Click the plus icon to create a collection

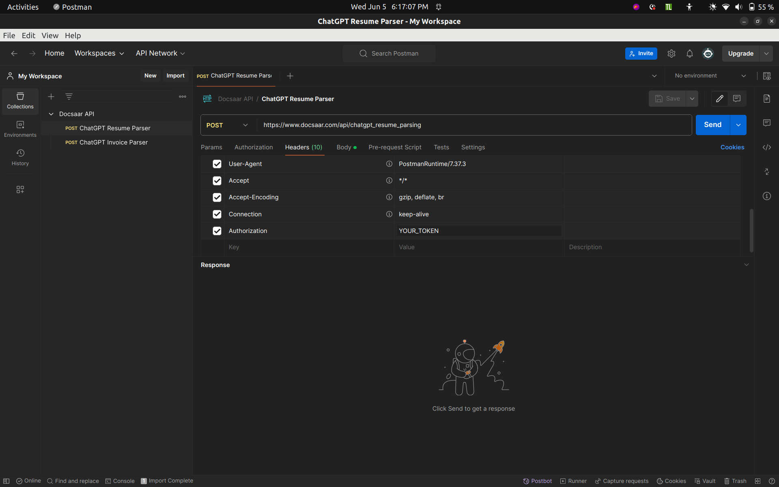click(x=51, y=97)
